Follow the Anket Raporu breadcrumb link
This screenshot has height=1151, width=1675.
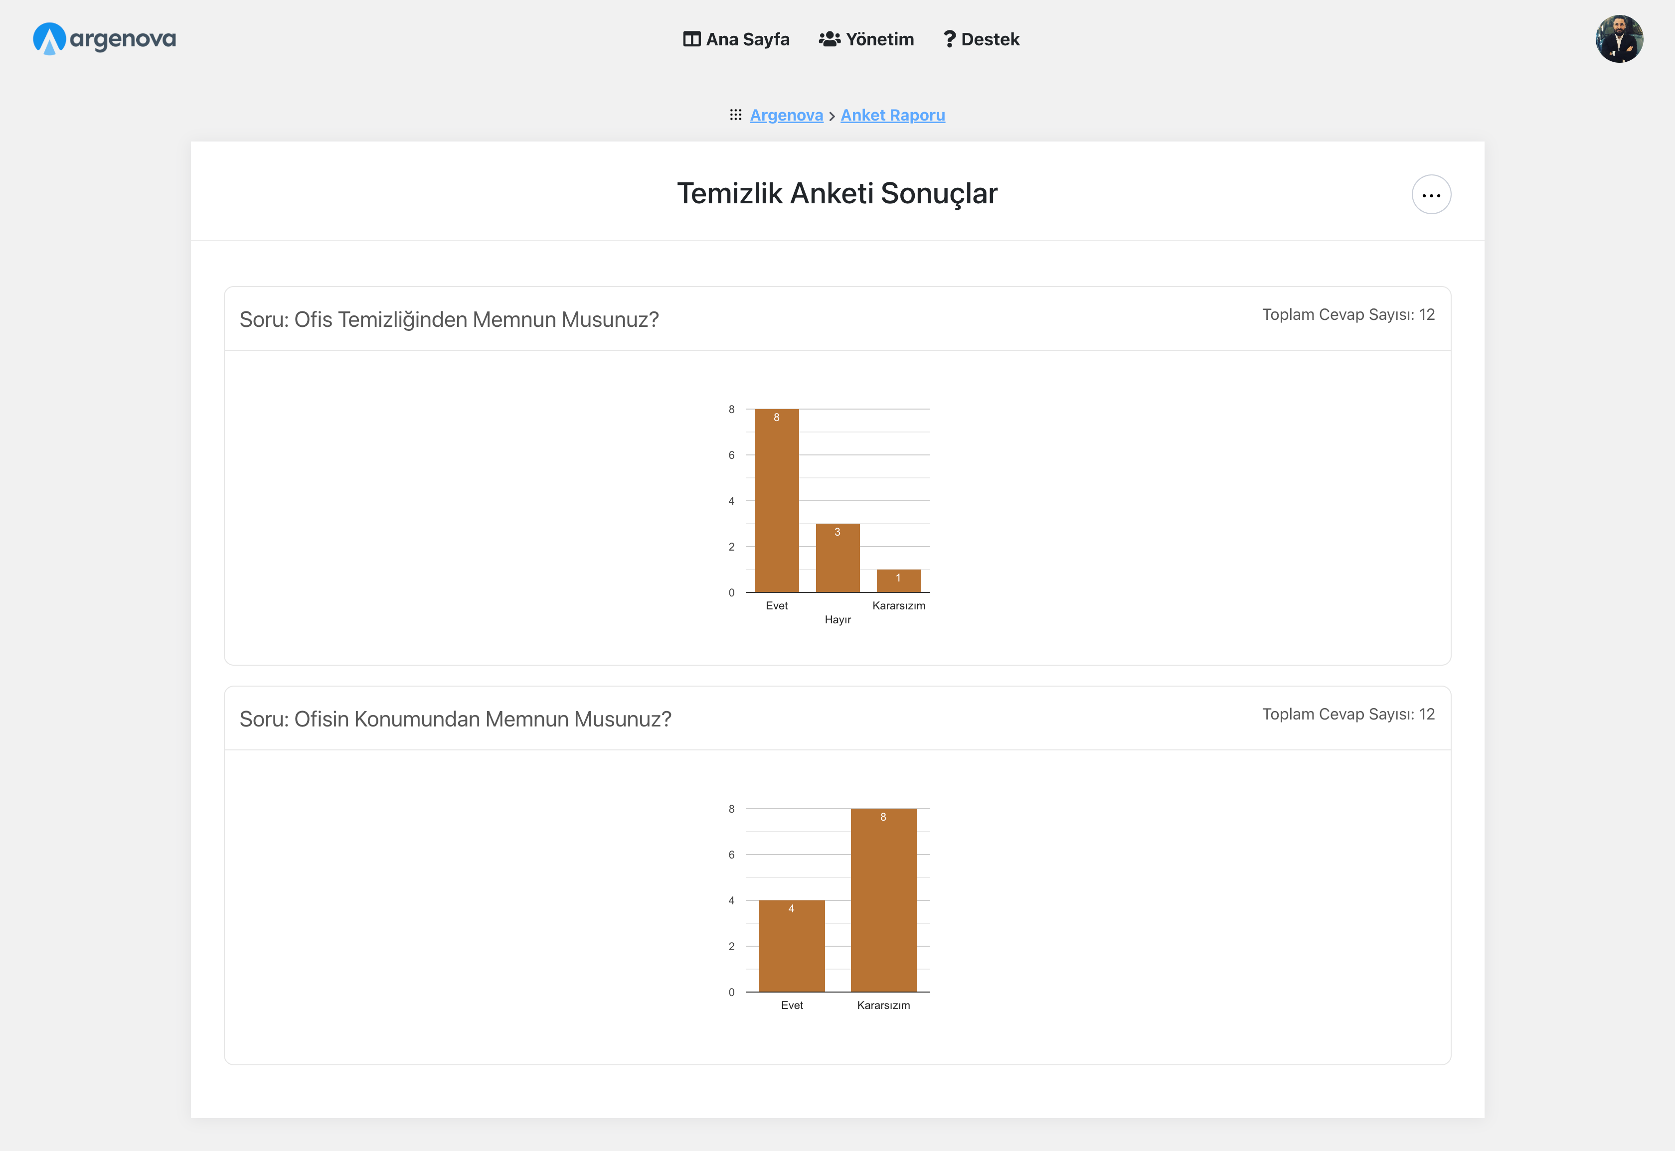(892, 116)
